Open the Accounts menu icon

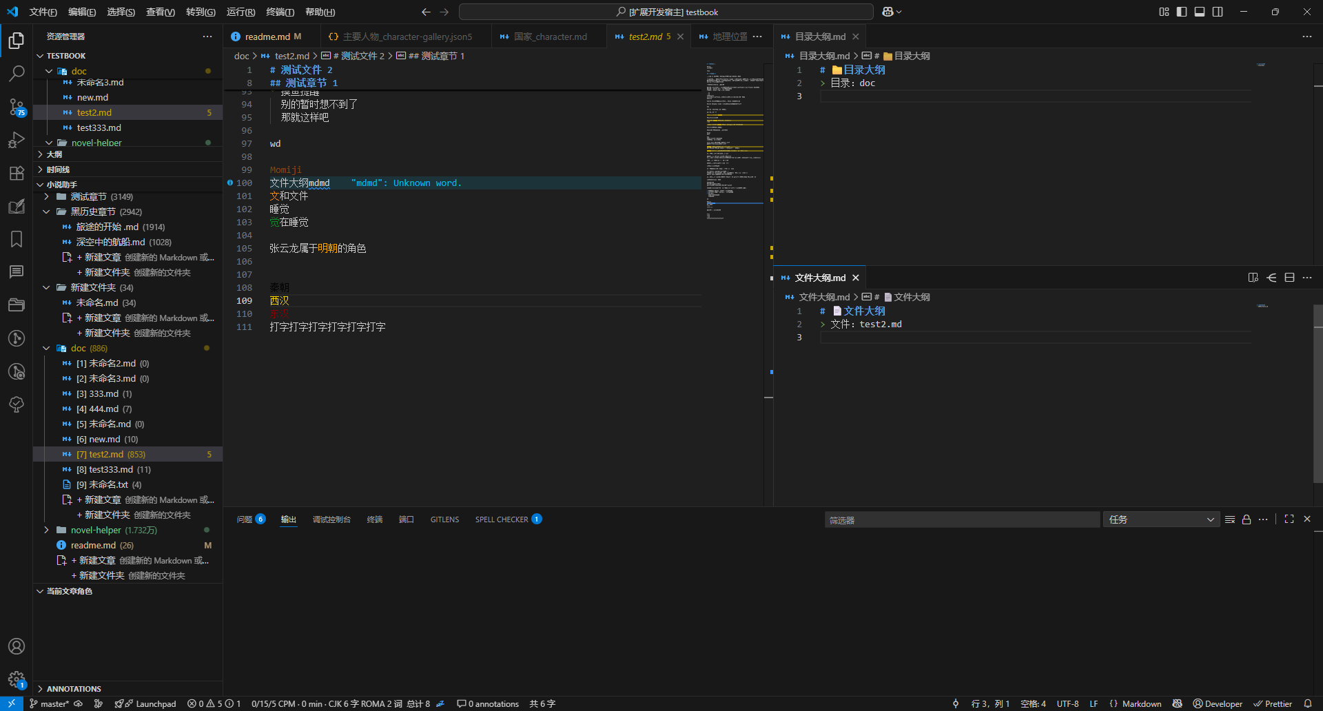pos(17,646)
